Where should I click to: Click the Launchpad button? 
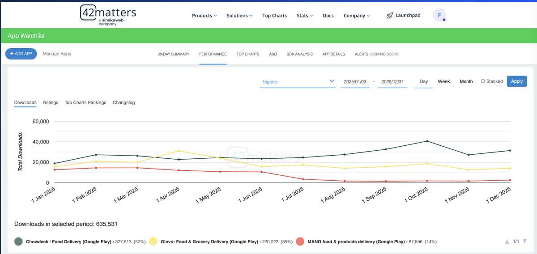coord(403,15)
